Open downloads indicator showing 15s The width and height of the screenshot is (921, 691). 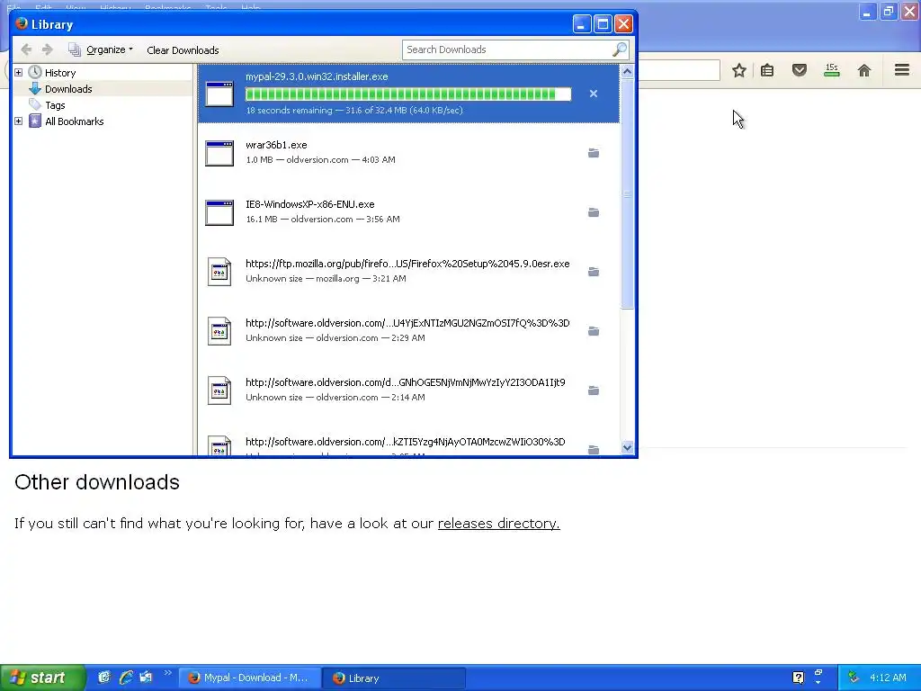[832, 70]
